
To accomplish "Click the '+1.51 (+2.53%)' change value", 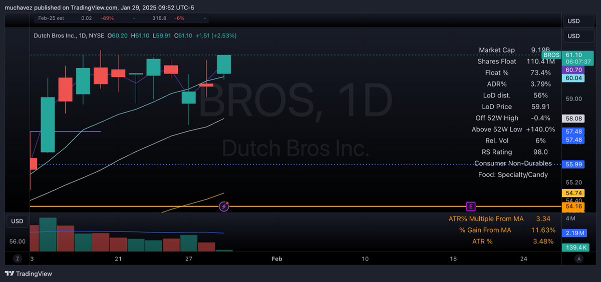I will (216, 35).
